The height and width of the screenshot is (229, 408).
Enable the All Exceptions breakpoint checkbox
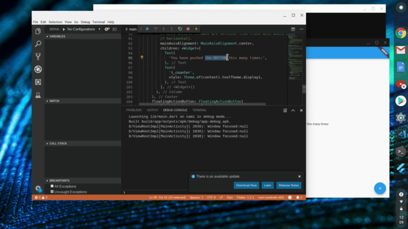click(52, 186)
